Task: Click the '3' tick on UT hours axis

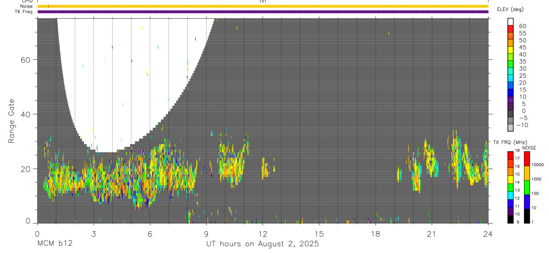Action: pyautogui.click(x=93, y=233)
